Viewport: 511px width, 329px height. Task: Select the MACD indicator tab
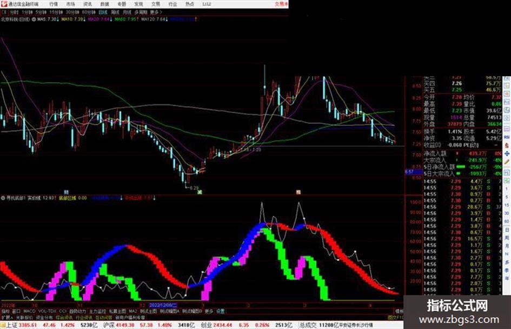29,311
